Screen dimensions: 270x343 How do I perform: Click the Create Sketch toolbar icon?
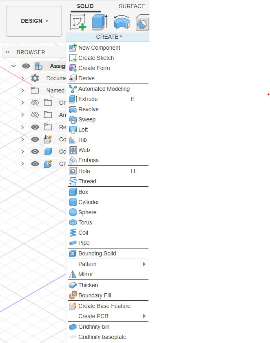[78, 22]
